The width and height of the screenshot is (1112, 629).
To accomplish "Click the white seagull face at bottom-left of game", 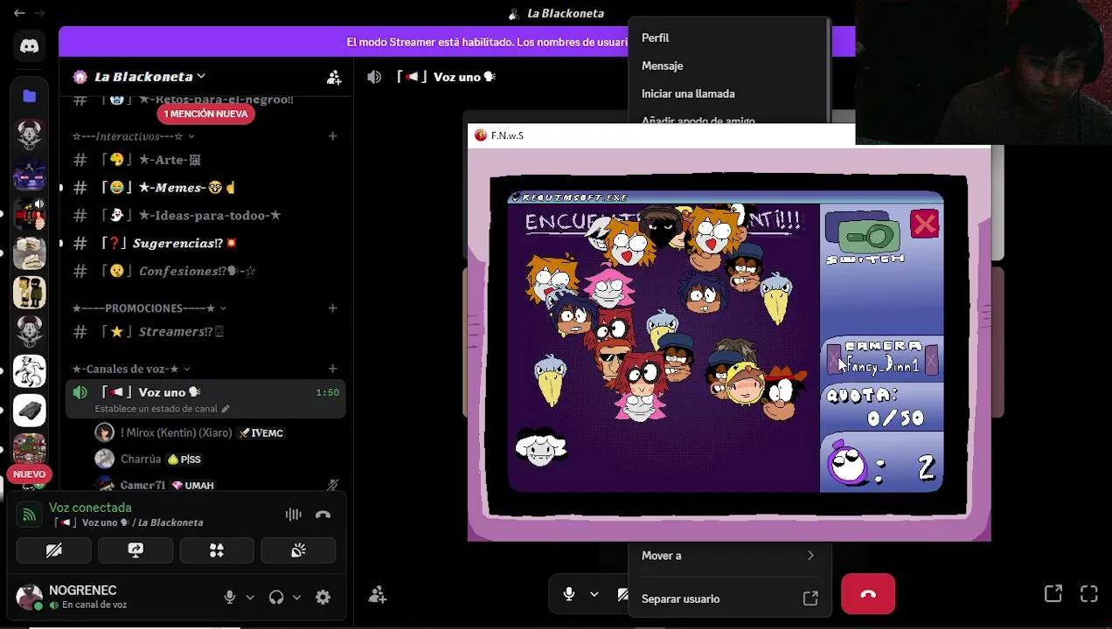I will [x=540, y=448].
